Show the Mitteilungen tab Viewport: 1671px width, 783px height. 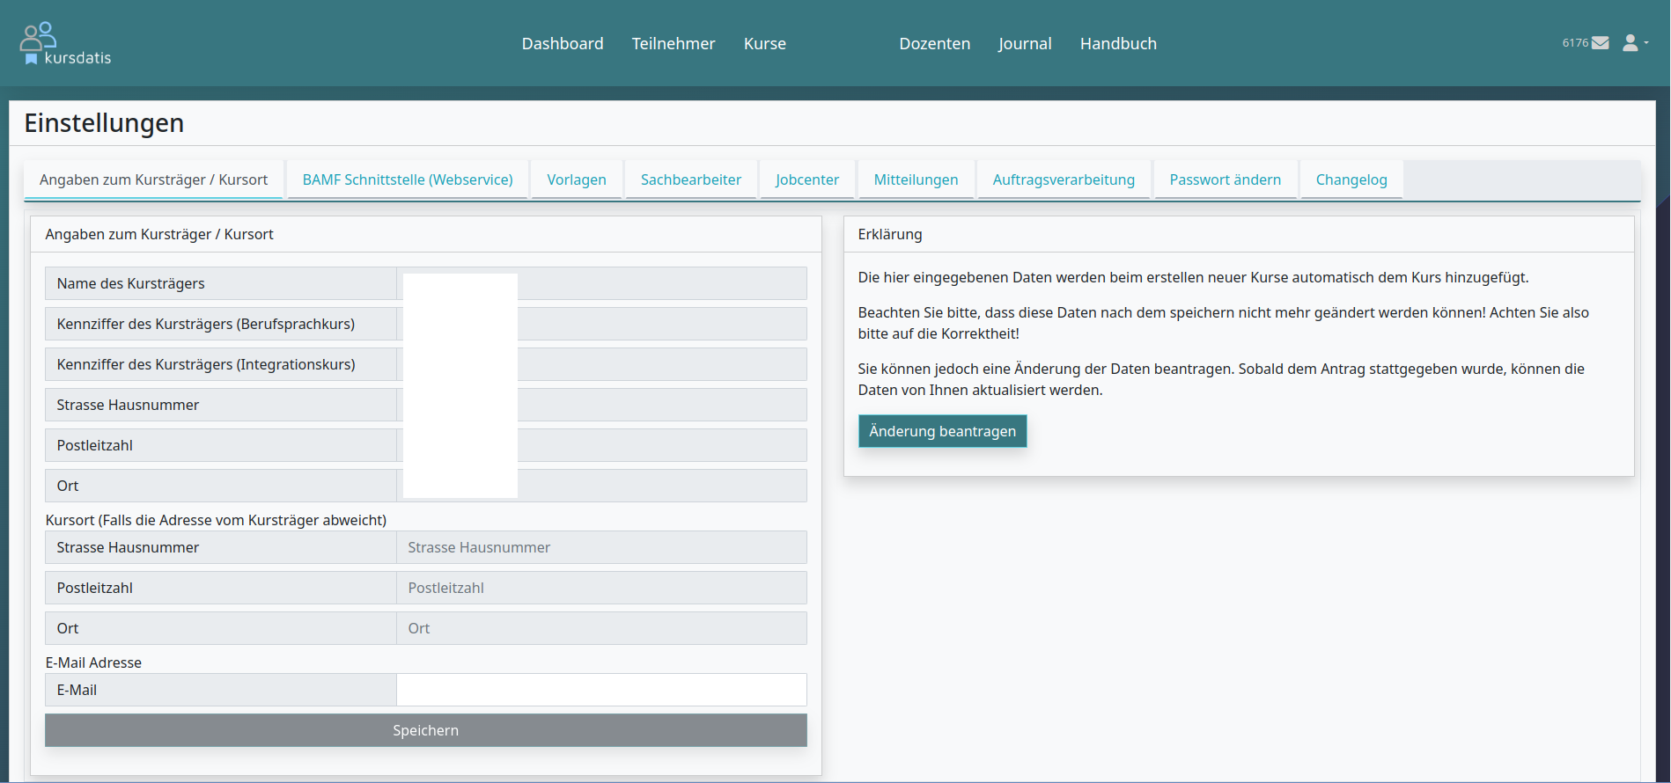[915, 179]
